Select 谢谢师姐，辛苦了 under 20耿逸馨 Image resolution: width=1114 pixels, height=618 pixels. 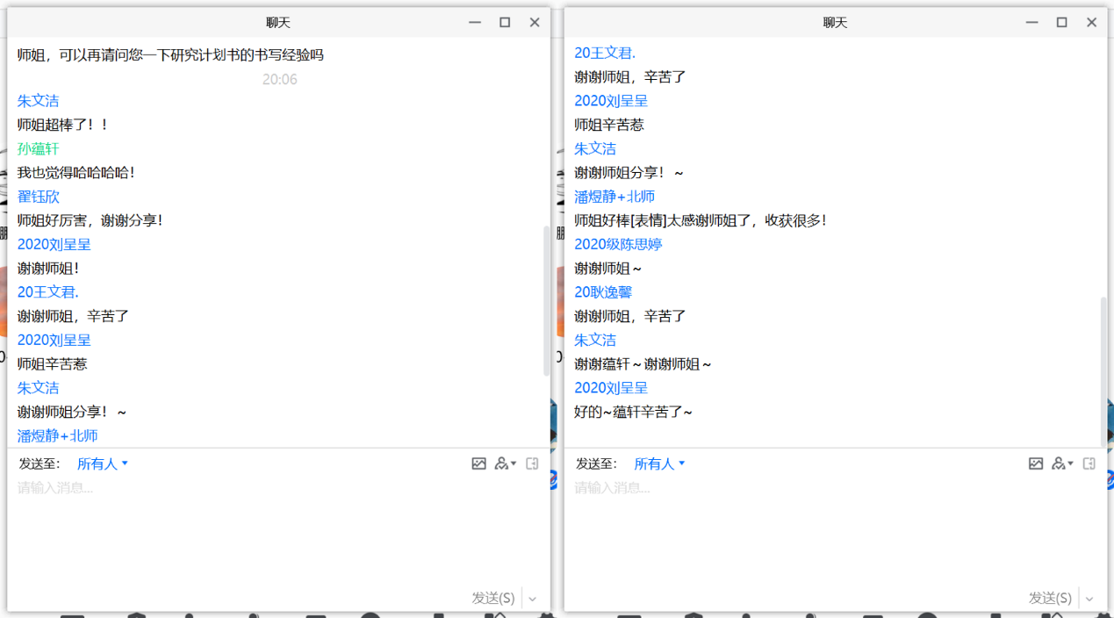pyautogui.click(x=630, y=316)
